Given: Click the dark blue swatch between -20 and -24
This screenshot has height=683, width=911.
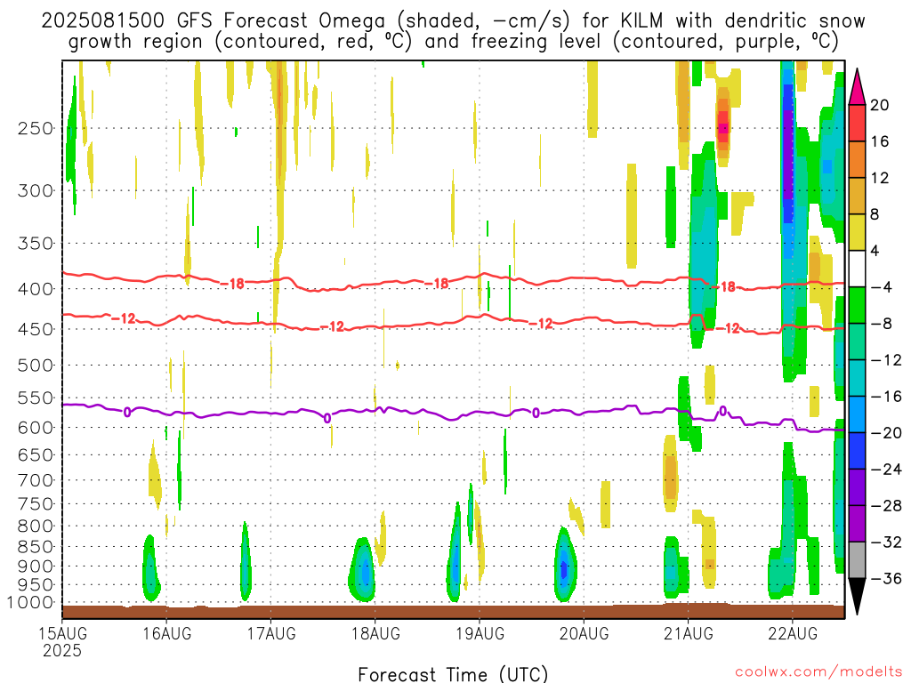Looking at the screenshot, I should point(857,451).
